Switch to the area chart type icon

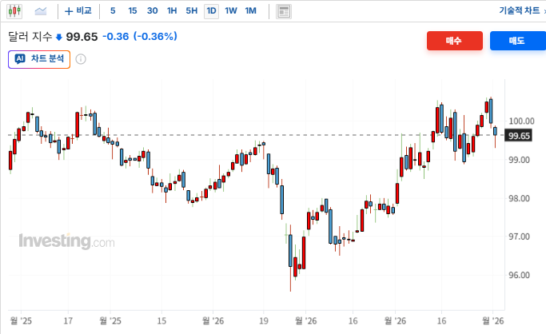[41, 11]
